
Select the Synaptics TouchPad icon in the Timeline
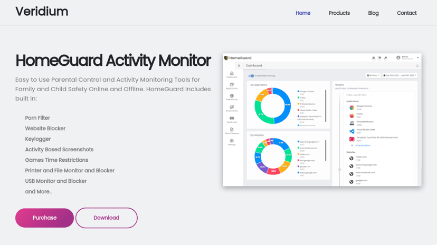coord(351,139)
